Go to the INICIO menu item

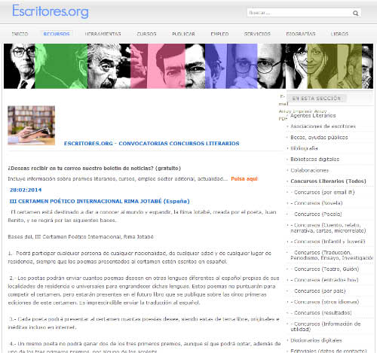pyautogui.click(x=20, y=34)
